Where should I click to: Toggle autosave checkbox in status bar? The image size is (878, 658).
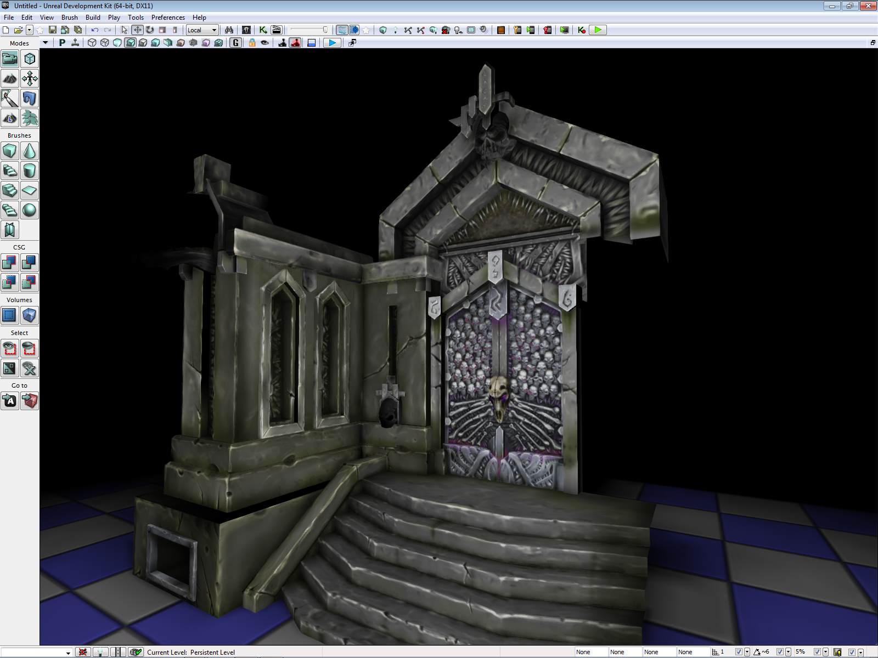(x=852, y=652)
